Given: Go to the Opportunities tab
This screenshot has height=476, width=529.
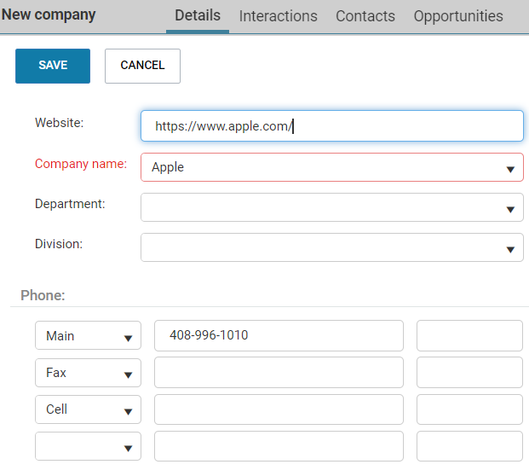Looking at the screenshot, I should point(458,16).
